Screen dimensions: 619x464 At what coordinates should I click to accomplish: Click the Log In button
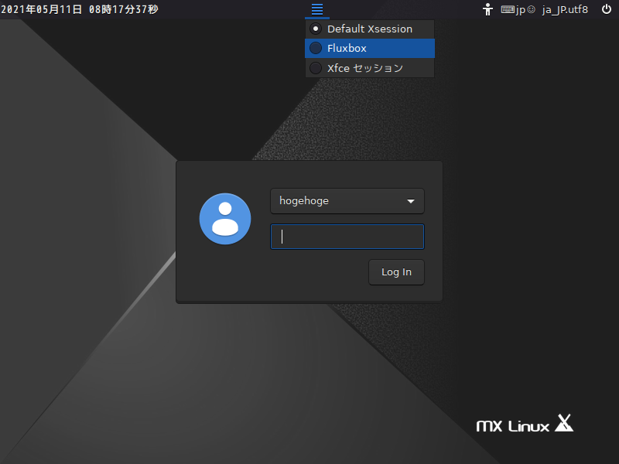click(x=396, y=272)
